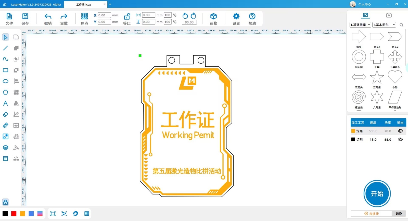Click the Undo arrow icon
Viewport: 408px width, 221px height.
point(48,17)
